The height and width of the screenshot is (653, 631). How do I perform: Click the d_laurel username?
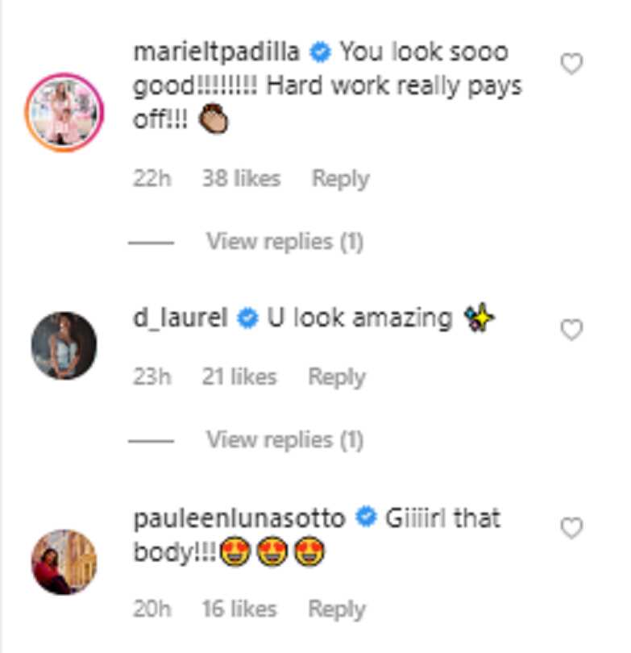pos(181,318)
